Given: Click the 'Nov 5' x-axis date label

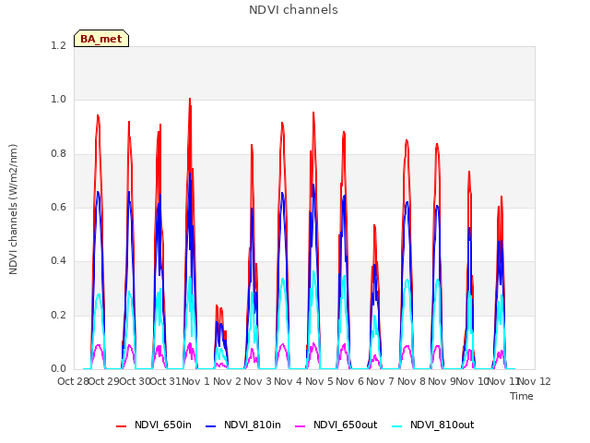Looking at the screenshot, I should (x=319, y=381).
